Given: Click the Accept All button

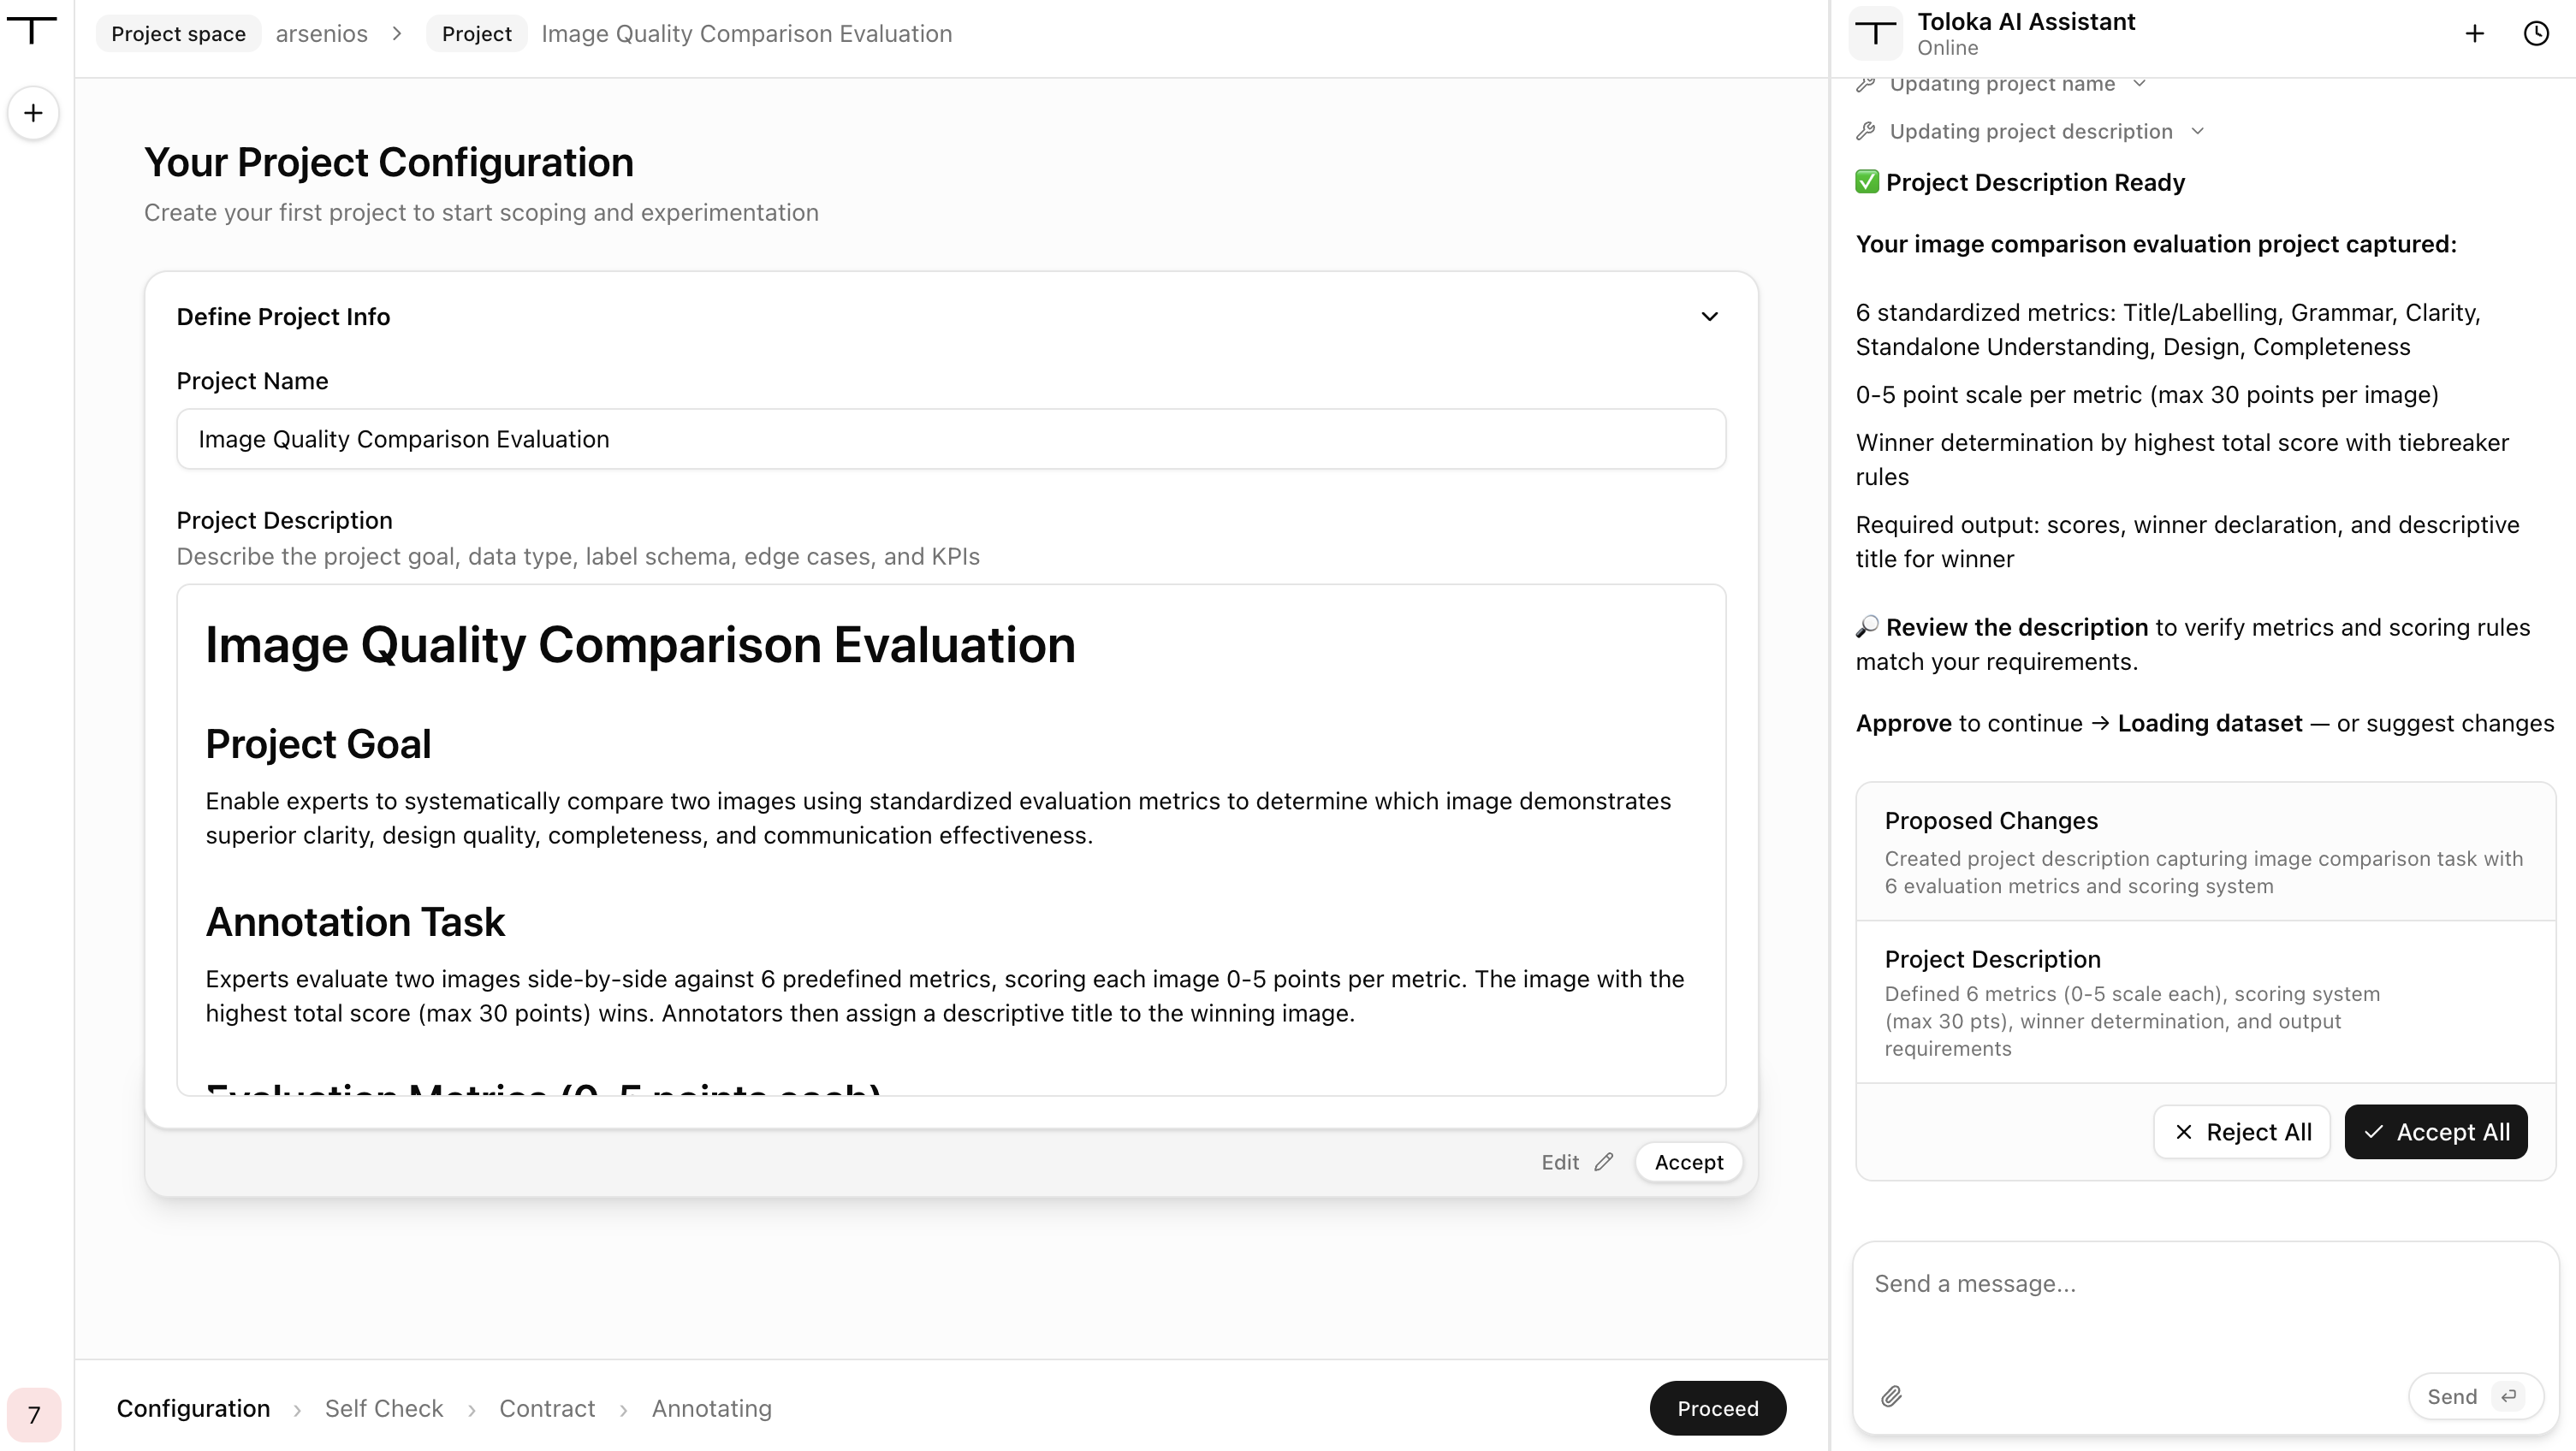Looking at the screenshot, I should 2435,1132.
